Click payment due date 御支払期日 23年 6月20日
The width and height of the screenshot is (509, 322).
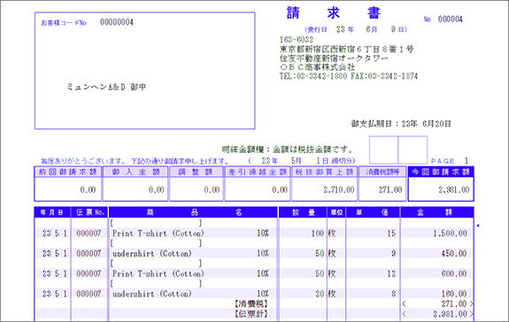(x=401, y=124)
